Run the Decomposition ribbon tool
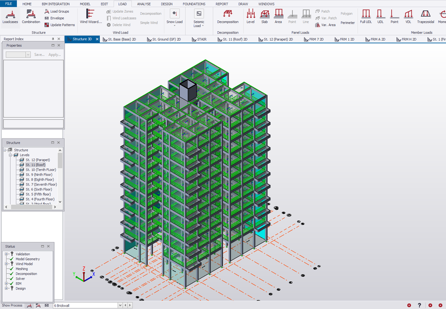 pos(227,16)
